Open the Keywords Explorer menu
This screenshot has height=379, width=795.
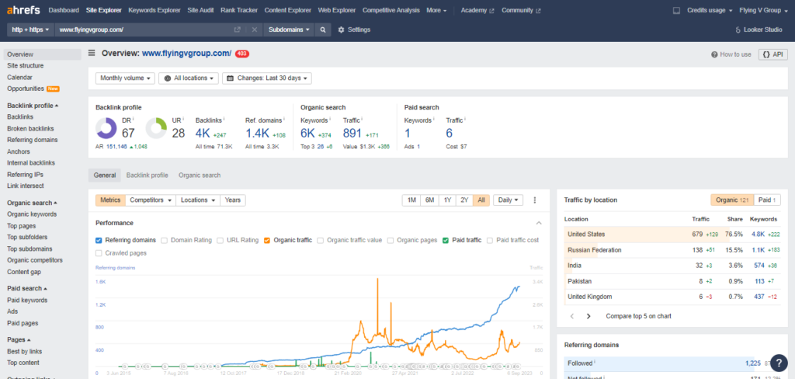pos(154,10)
